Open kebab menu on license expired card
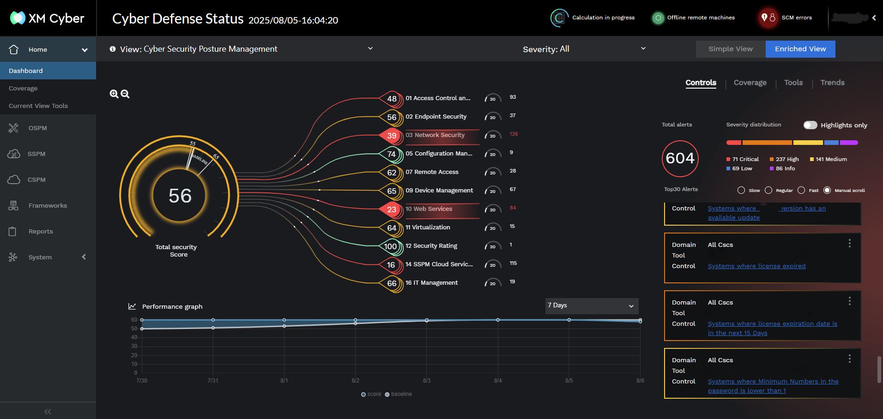883x419 pixels. click(849, 243)
